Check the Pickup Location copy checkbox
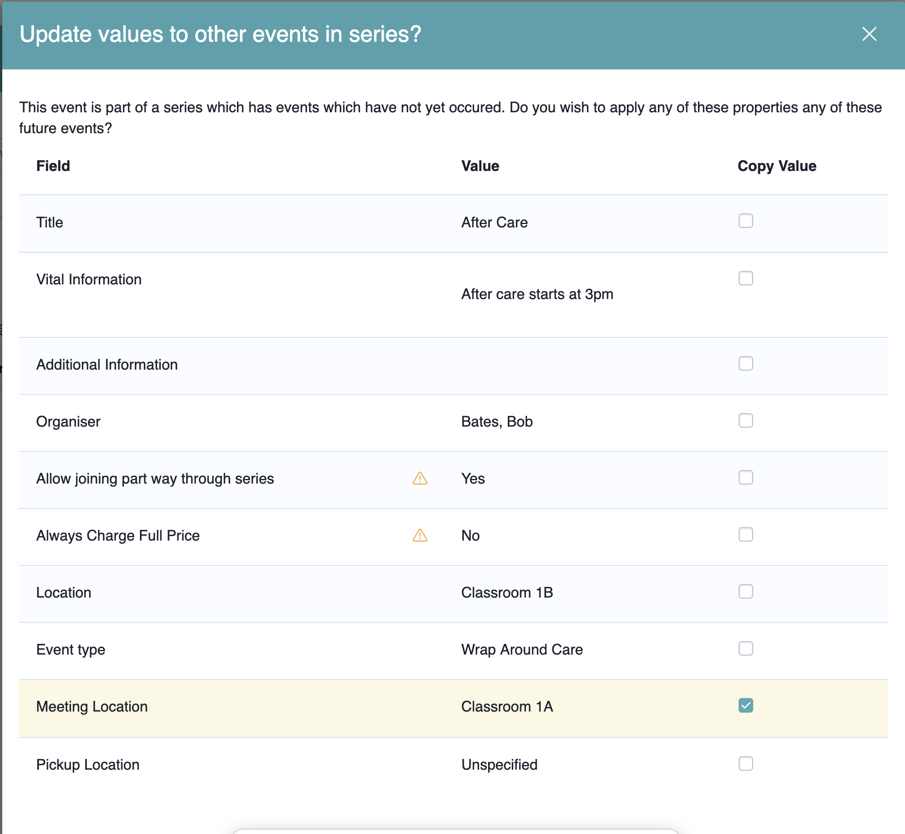 click(745, 764)
